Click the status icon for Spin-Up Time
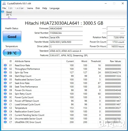The width and height of the screenshot is (128, 131). pos(5,72)
